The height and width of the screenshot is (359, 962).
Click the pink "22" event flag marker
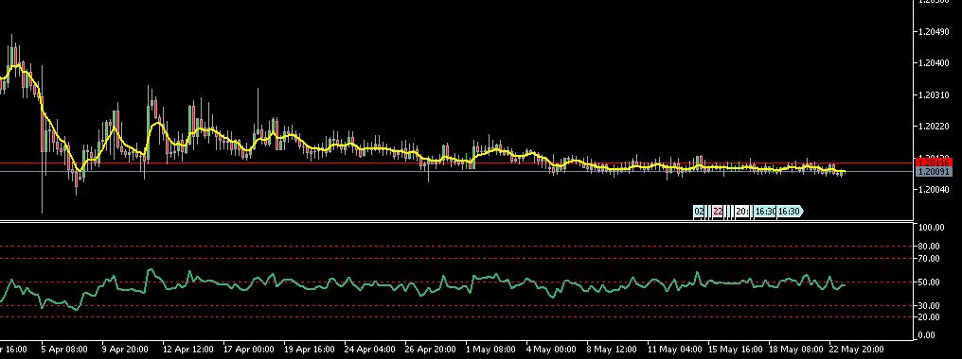pyautogui.click(x=717, y=212)
